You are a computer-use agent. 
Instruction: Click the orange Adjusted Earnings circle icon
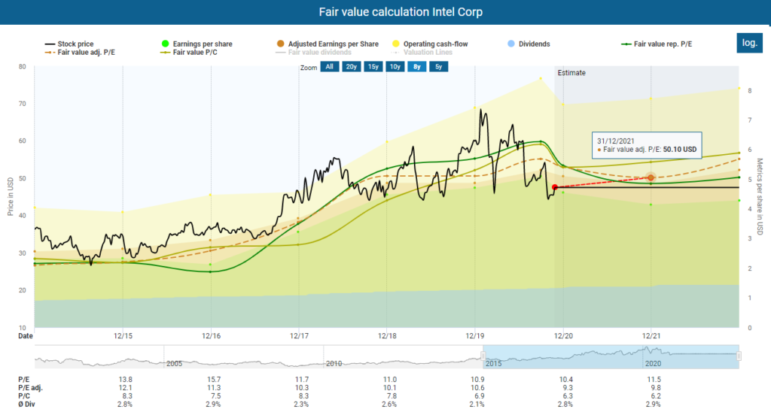pos(281,44)
